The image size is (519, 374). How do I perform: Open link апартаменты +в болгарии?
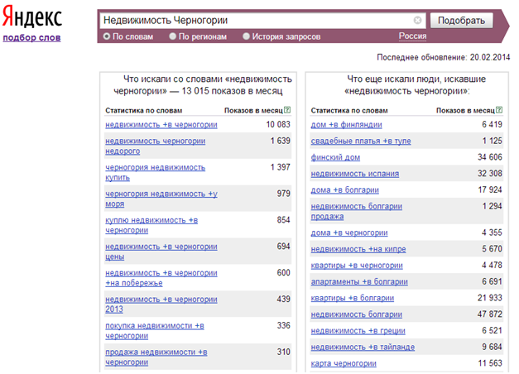pos(359,281)
